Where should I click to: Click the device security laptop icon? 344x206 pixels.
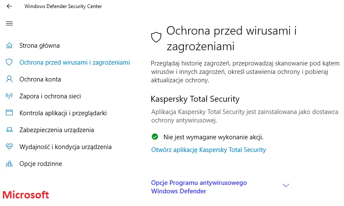click(x=9, y=130)
